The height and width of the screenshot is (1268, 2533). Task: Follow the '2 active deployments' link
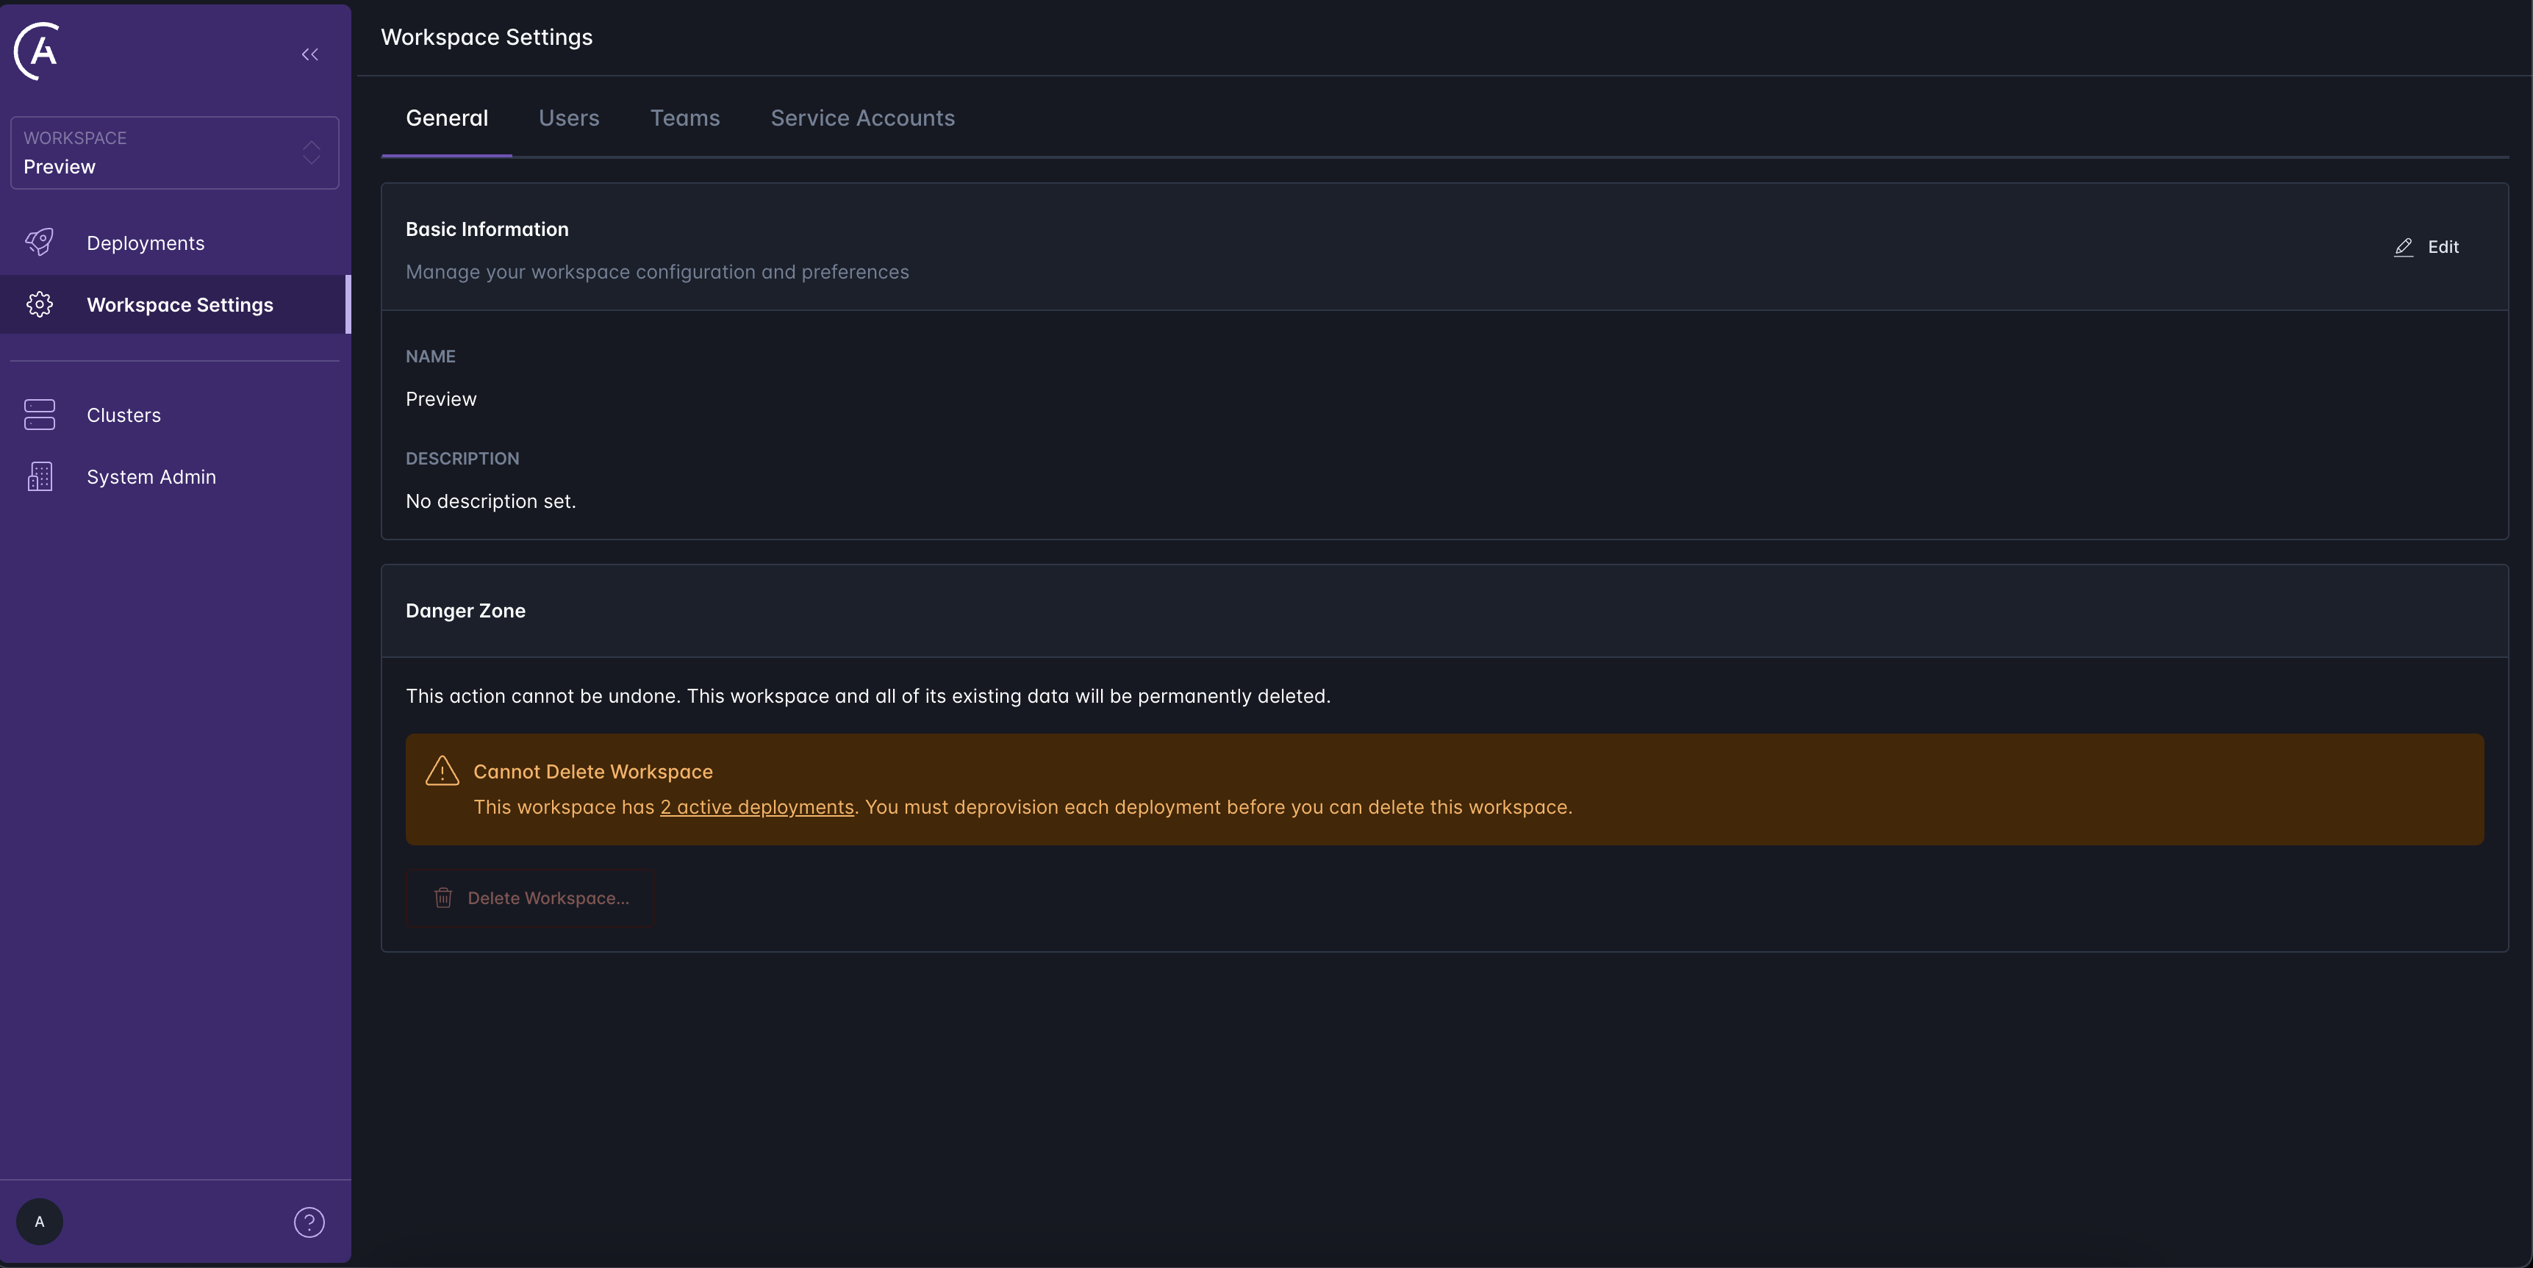click(756, 808)
